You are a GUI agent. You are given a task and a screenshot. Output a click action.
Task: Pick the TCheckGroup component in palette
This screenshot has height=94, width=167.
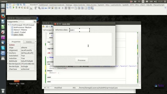point(82,8)
